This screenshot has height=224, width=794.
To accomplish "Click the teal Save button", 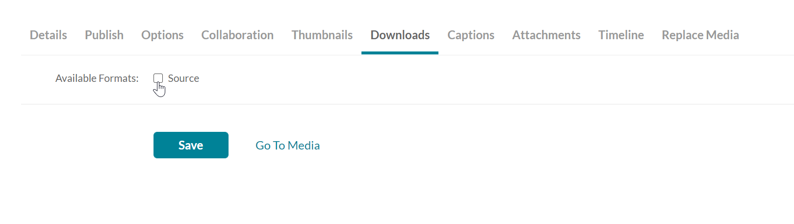I will coord(191,145).
